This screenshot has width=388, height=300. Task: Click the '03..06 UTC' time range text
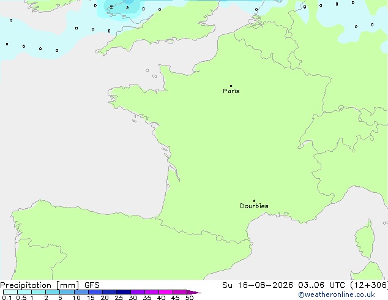point(321,285)
